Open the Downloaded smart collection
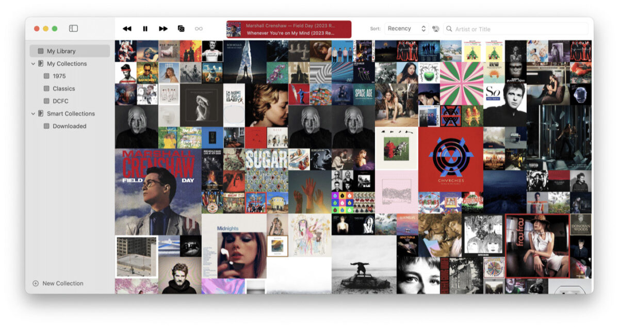 (x=69, y=126)
